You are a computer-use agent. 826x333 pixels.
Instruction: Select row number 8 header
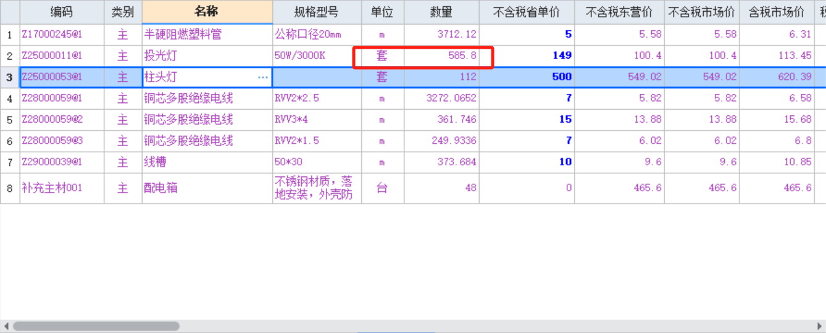tap(10, 188)
